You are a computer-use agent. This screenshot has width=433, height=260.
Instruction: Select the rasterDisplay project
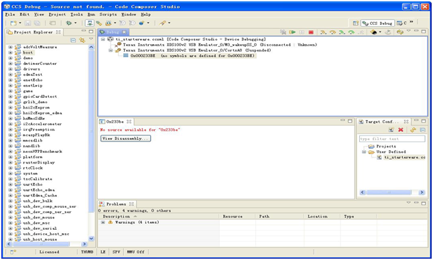coord(39,163)
